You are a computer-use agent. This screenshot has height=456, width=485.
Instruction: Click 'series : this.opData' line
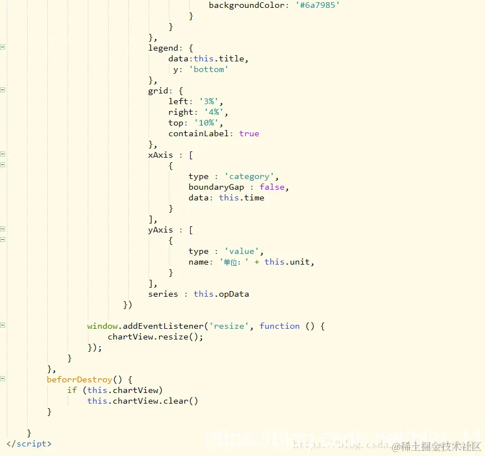coord(199,294)
